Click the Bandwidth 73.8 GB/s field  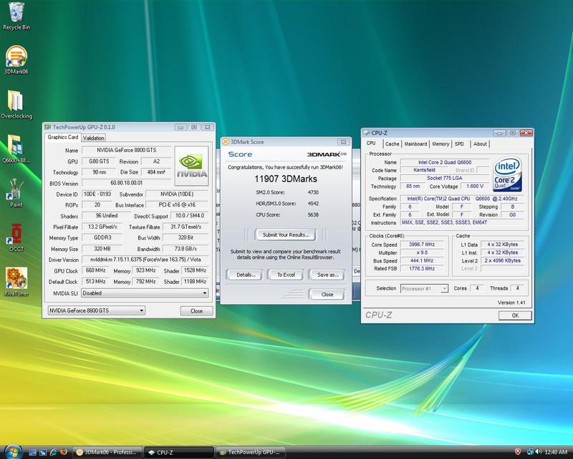point(186,249)
